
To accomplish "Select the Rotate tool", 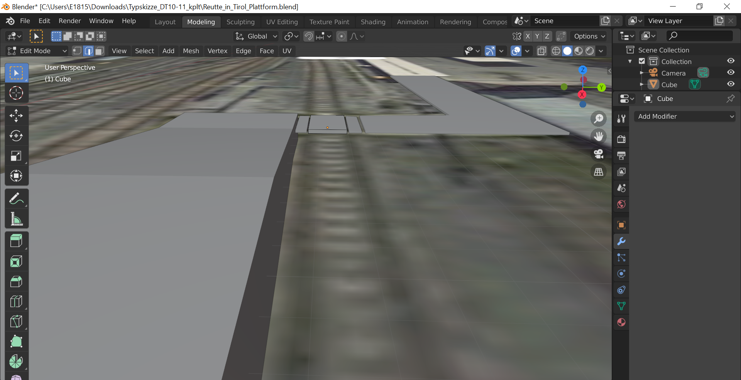I will coord(16,136).
